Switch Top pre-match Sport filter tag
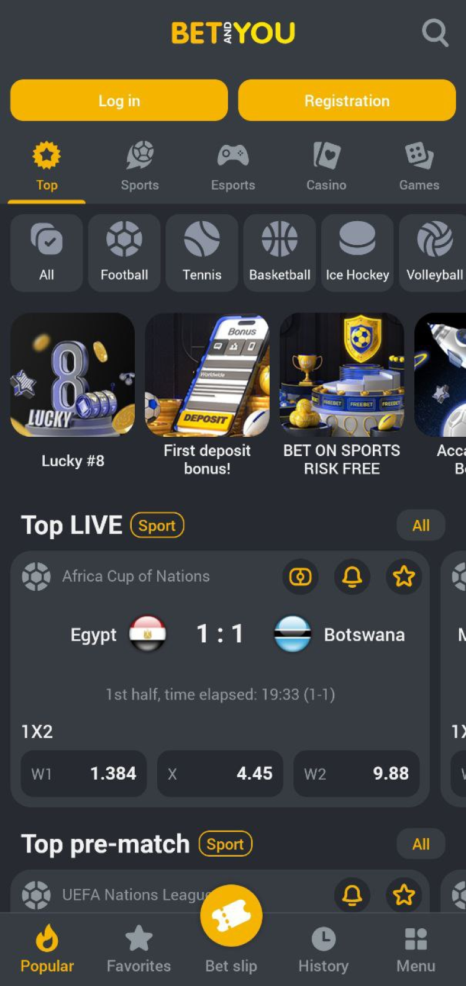466x986 pixels. click(x=226, y=844)
